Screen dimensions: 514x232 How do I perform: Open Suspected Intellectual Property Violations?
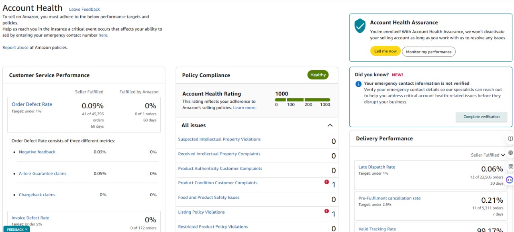tap(219, 139)
